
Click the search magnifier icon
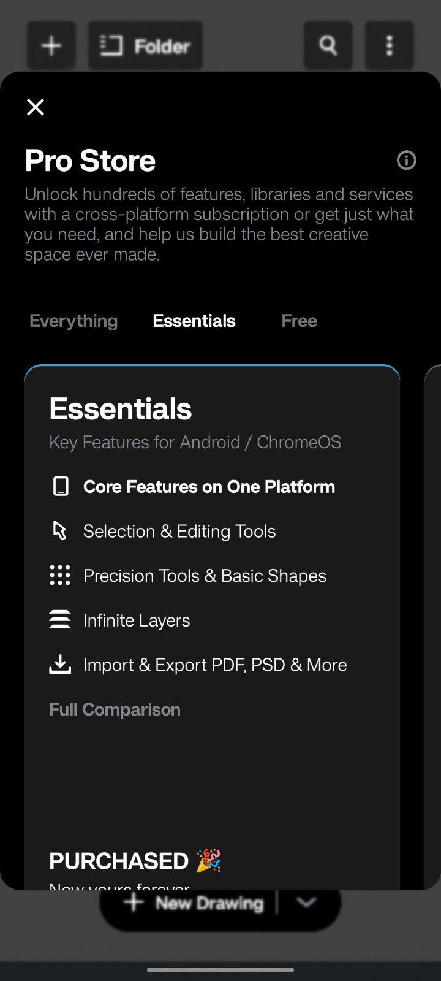tap(328, 46)
